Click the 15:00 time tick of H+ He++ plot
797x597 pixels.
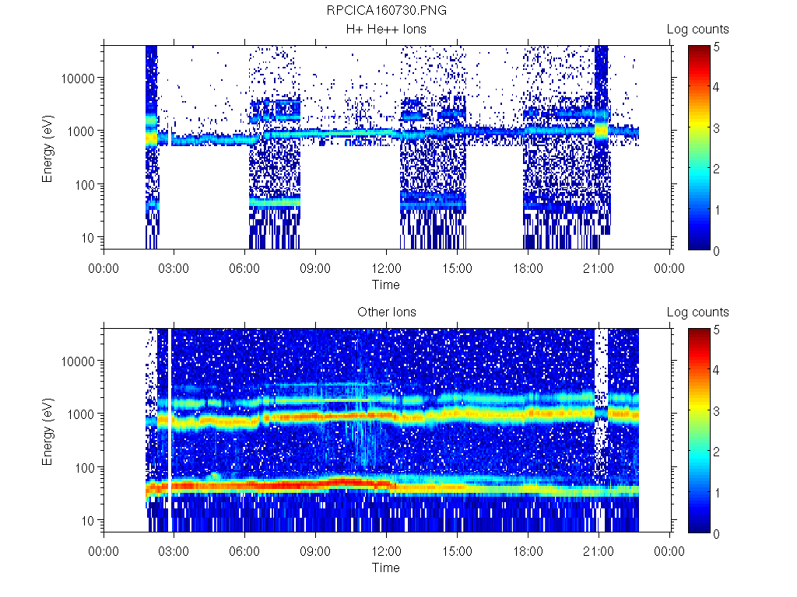point(457,268)
